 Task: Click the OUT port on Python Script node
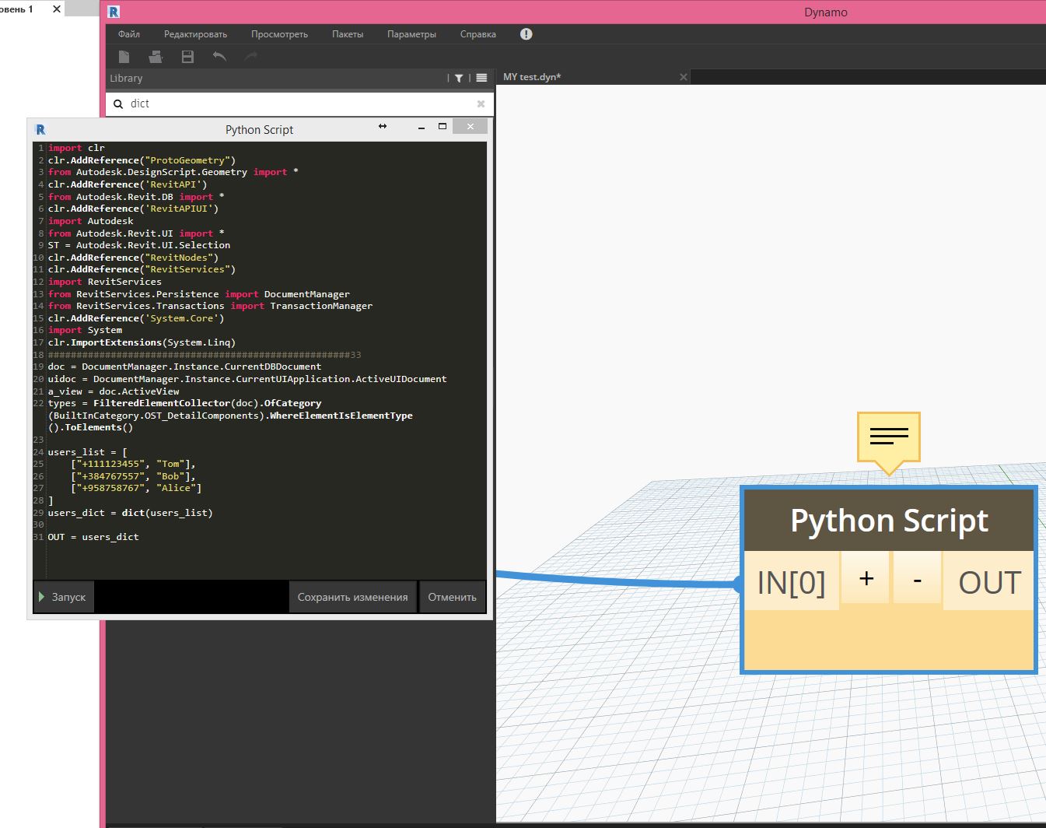tap(988, 581)
